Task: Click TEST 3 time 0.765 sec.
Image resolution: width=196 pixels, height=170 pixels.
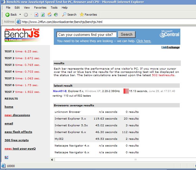Action: 22,65
